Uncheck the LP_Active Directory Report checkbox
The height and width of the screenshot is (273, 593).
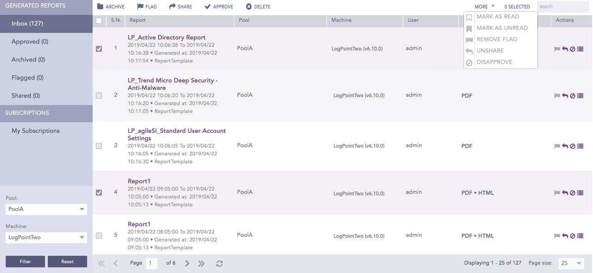click(x=99, y=49)
